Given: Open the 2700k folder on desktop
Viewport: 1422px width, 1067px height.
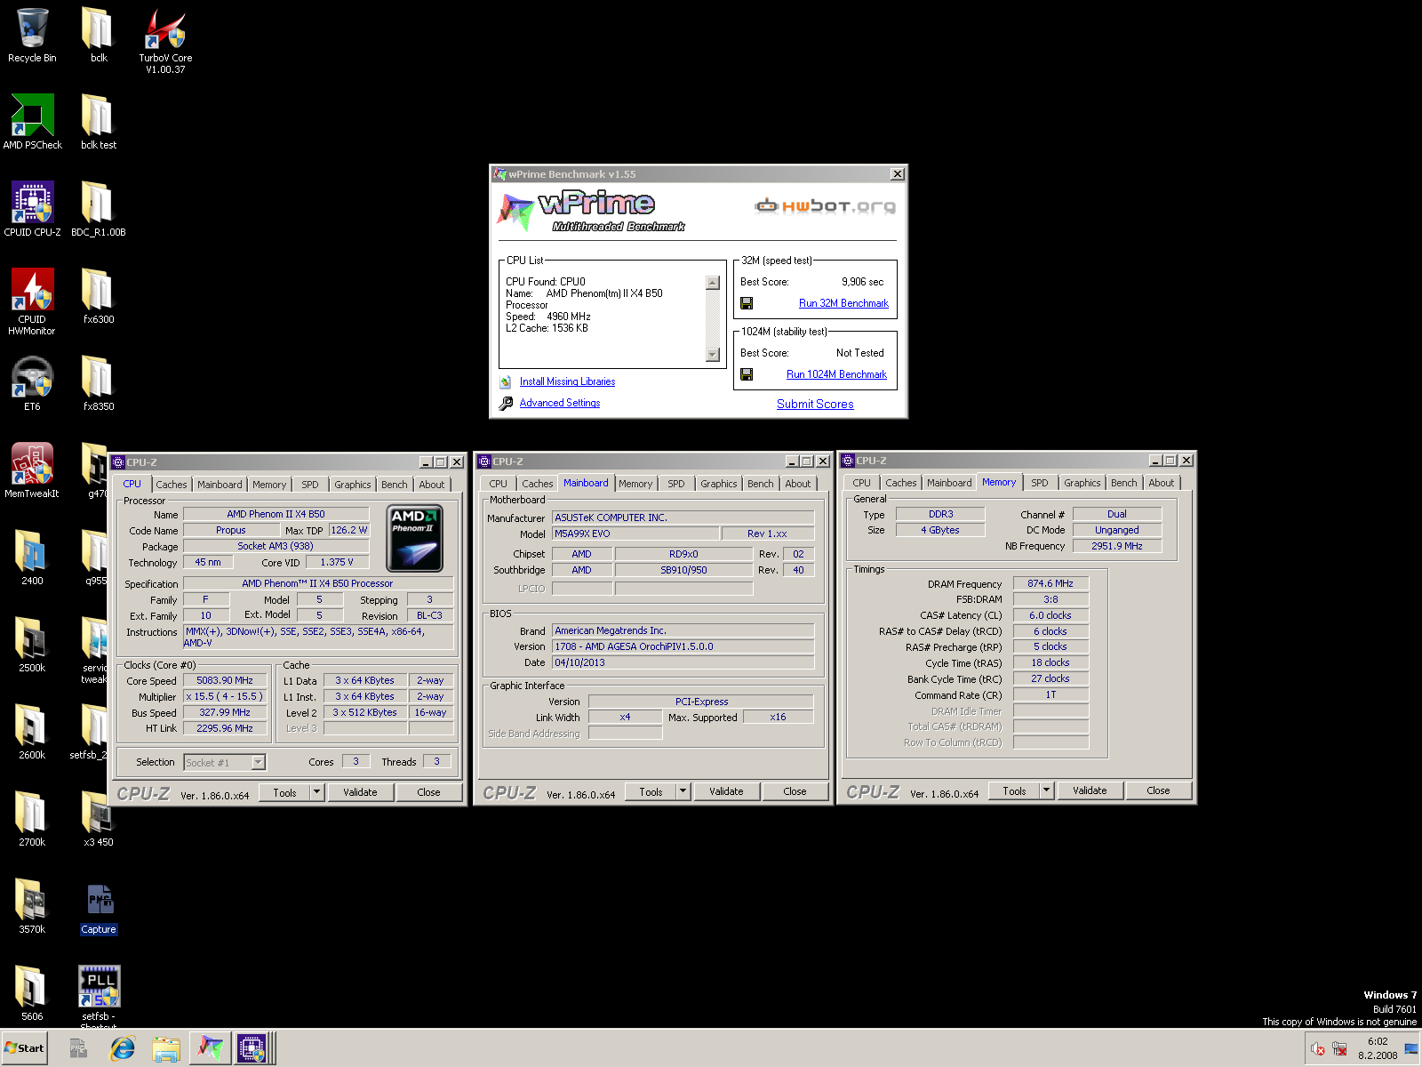Looking at the screenshot, I should coord(32,819).
